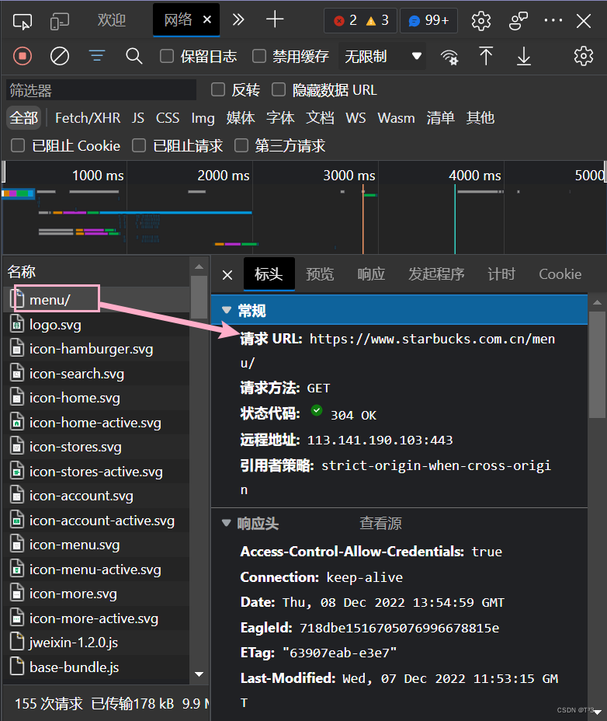This screenshot has height=721, width=607.
Task: Open the 计时 details tab
Action: point(501,274)
